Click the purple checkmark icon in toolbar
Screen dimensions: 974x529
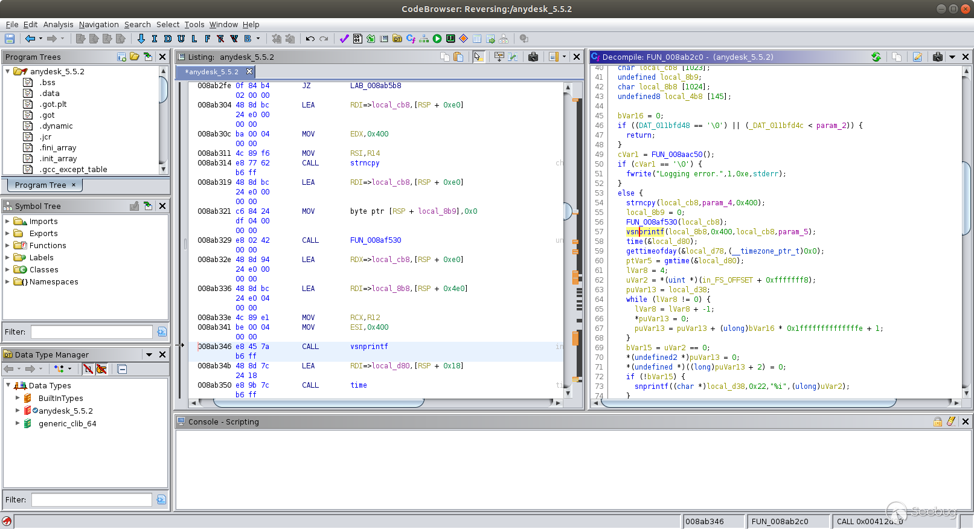tap(344, 39)
